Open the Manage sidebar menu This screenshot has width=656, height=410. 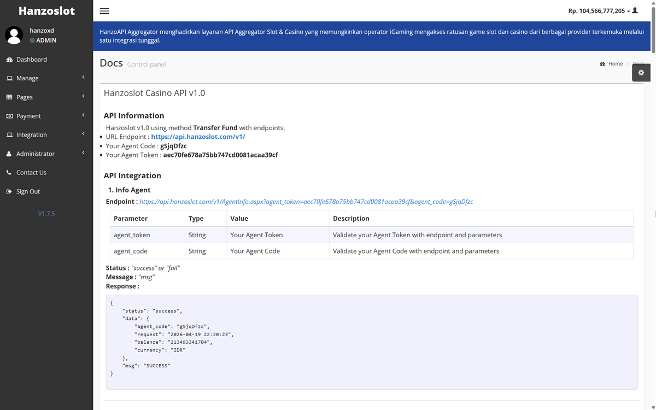46,78
